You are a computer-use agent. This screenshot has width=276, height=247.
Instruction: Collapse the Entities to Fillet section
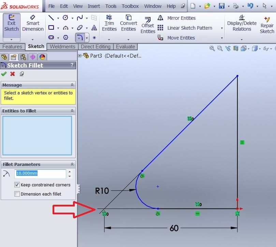click(x=72, y=111)
